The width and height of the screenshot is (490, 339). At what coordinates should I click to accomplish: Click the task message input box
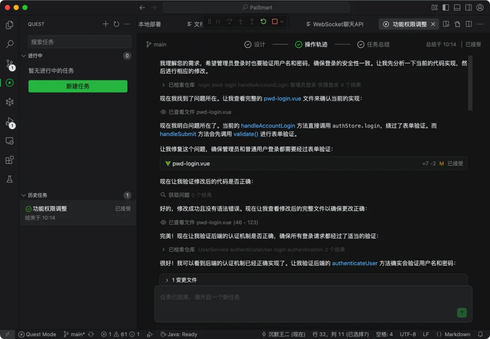pyautogui.click(x=313, y=304)
